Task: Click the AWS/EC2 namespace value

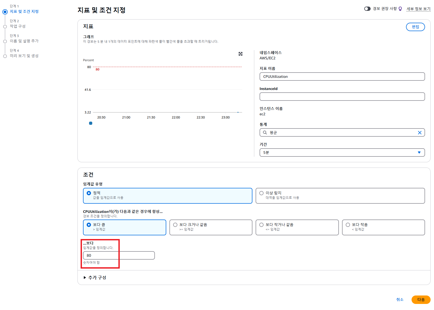Action: 267,58
